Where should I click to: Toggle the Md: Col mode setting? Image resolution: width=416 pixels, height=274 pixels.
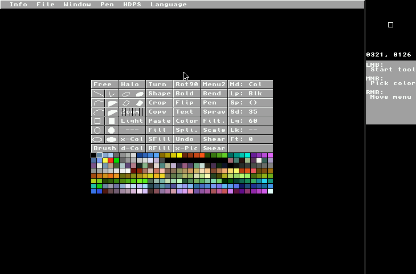click(x=250, y=84)
